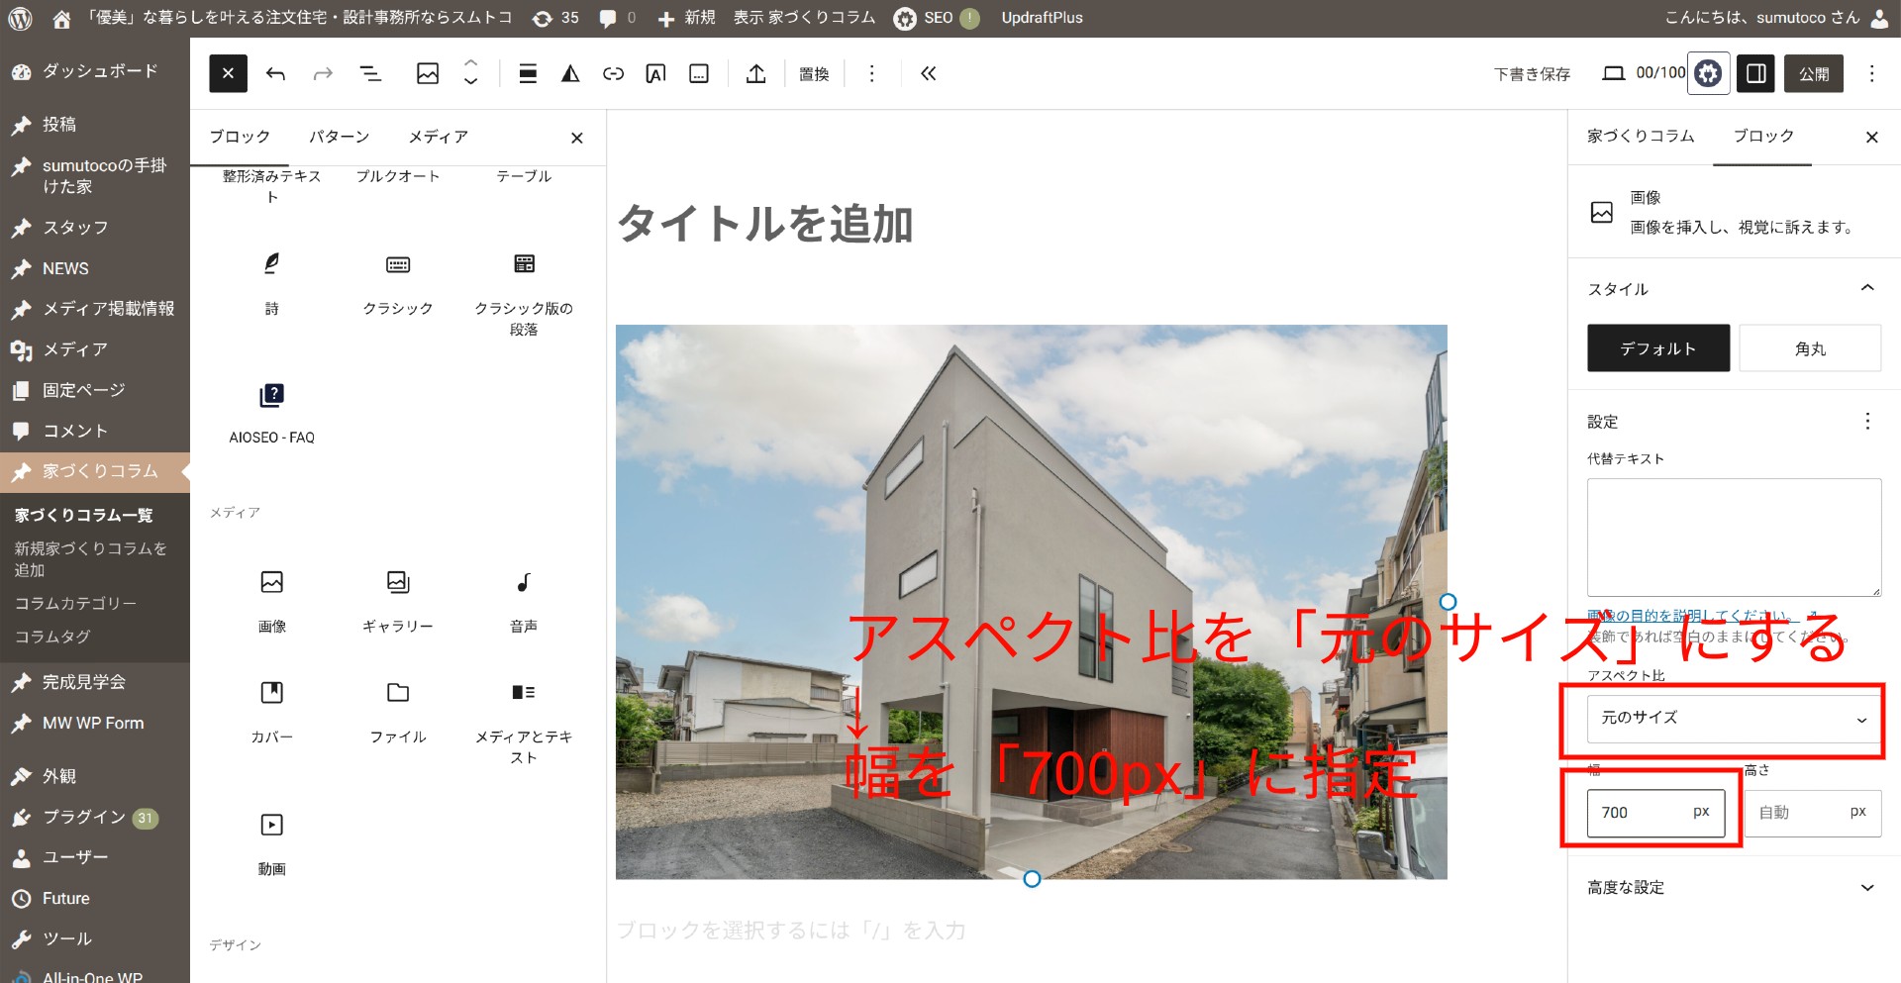Select the デフォルト image style

tap(1658, 348)
